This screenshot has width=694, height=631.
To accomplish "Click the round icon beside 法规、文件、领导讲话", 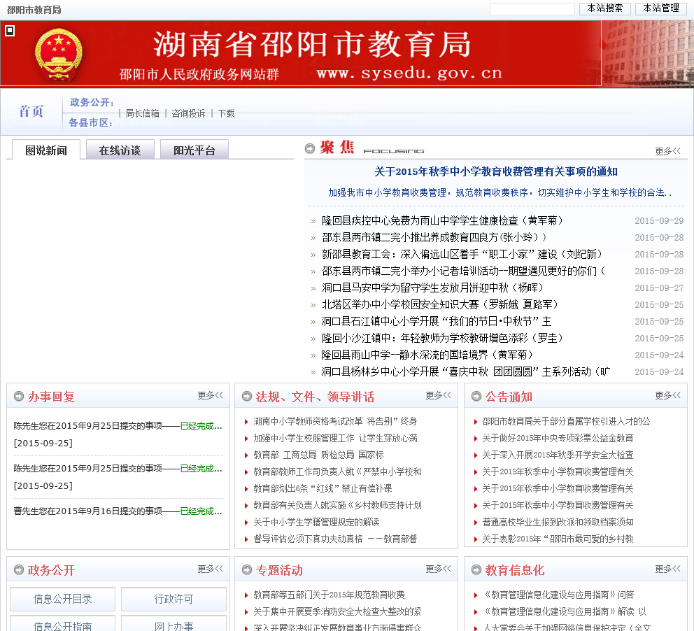I will coord(247,396).
